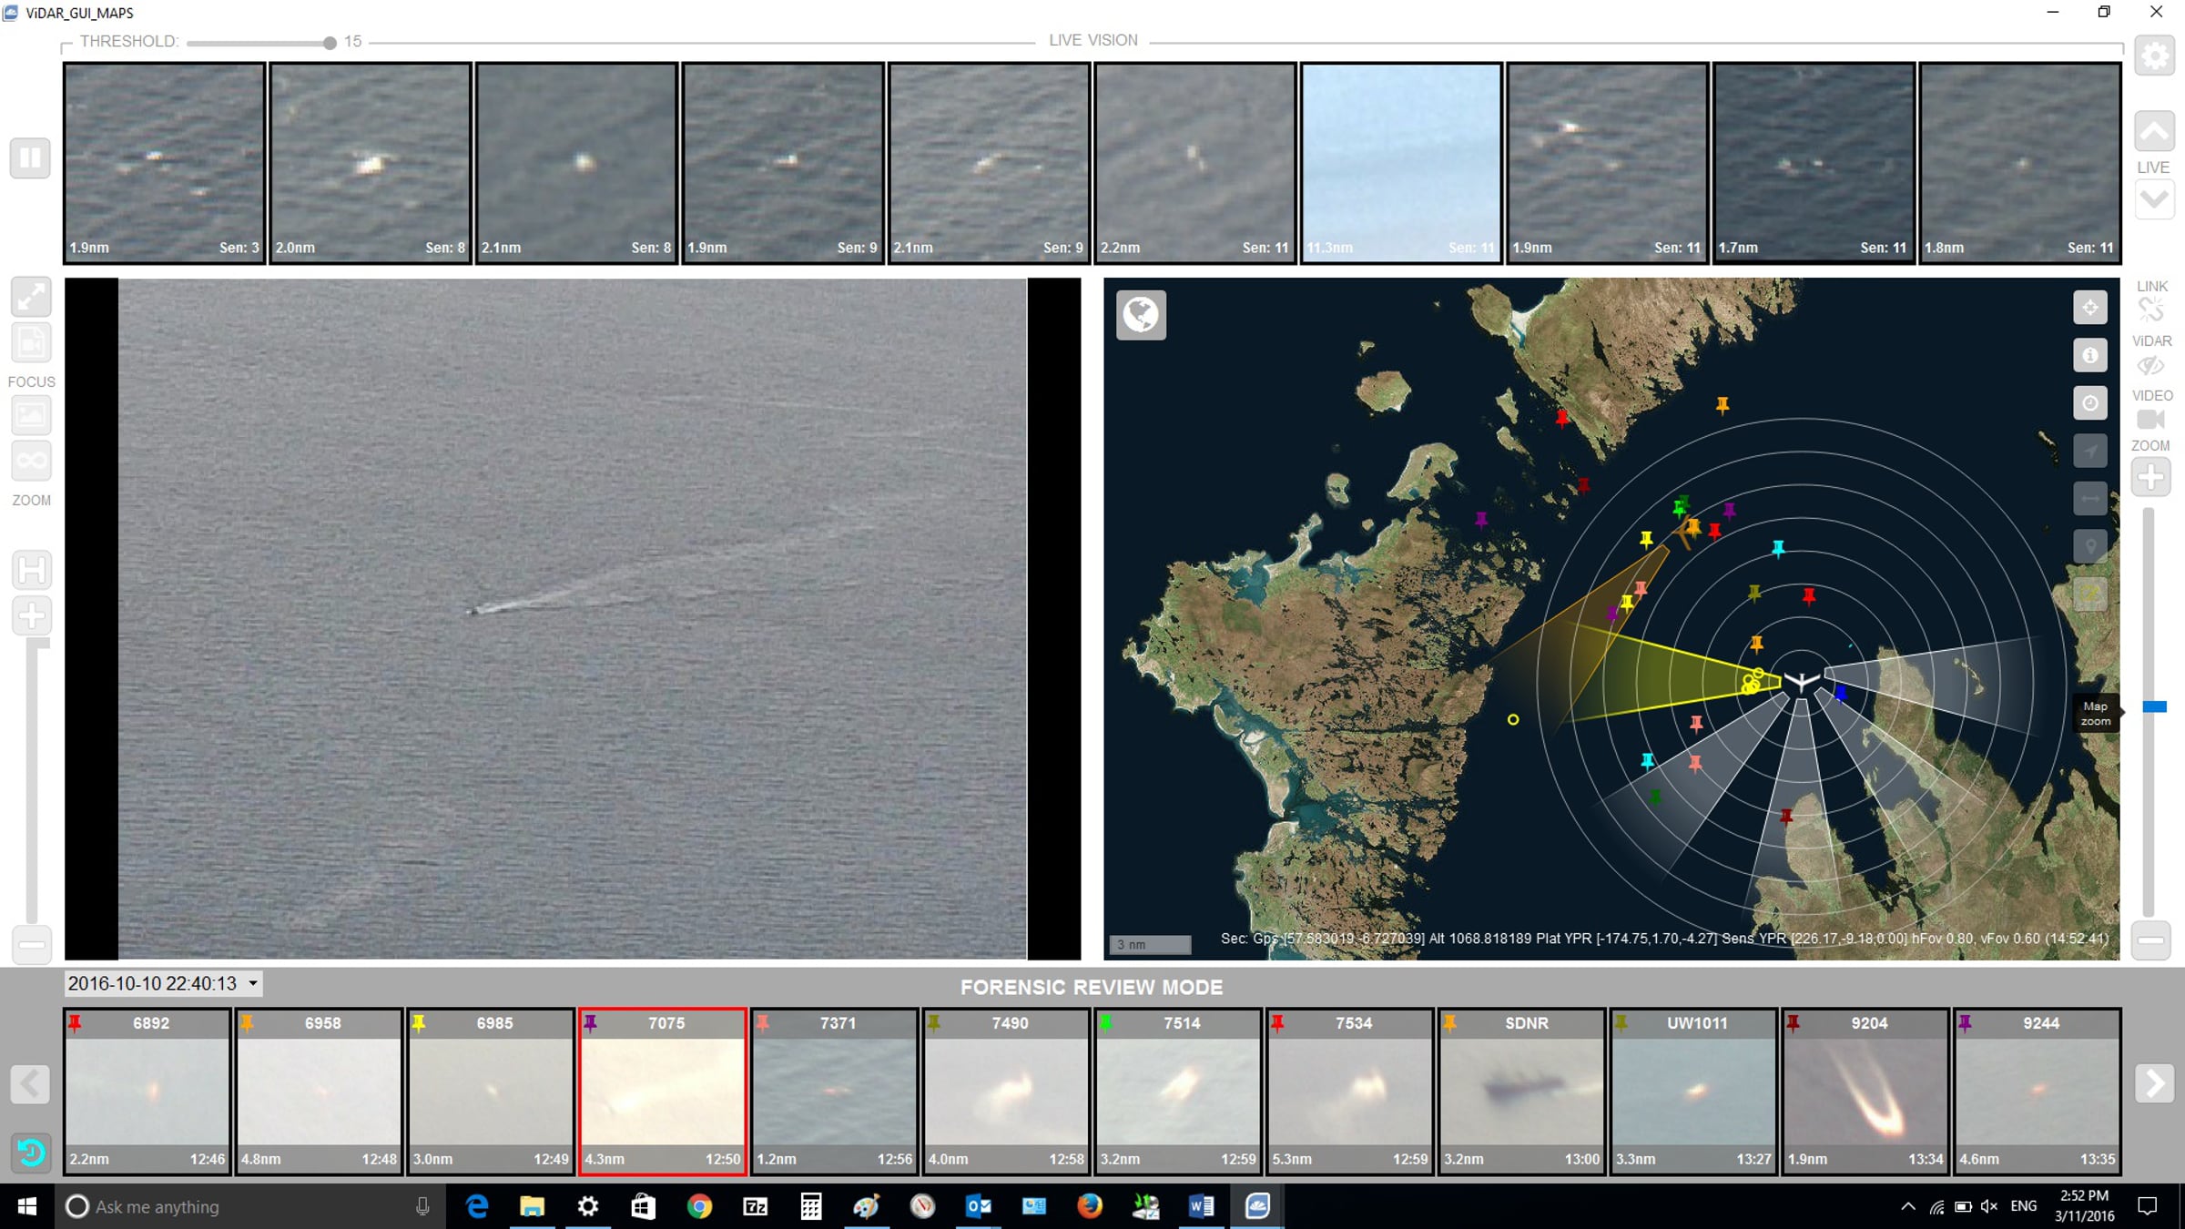
Task: Go to previous forensic detections page
Action: [x=31, y=1083]
